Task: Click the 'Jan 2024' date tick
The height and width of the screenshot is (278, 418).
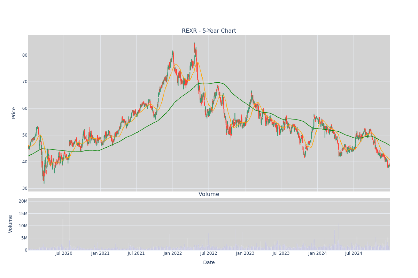Action: [x=318, y=253]
